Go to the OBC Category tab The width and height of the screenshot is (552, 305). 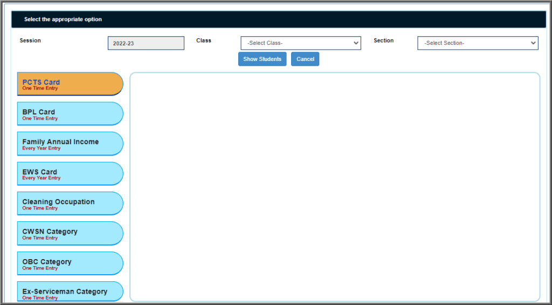(x=70, y=263)
